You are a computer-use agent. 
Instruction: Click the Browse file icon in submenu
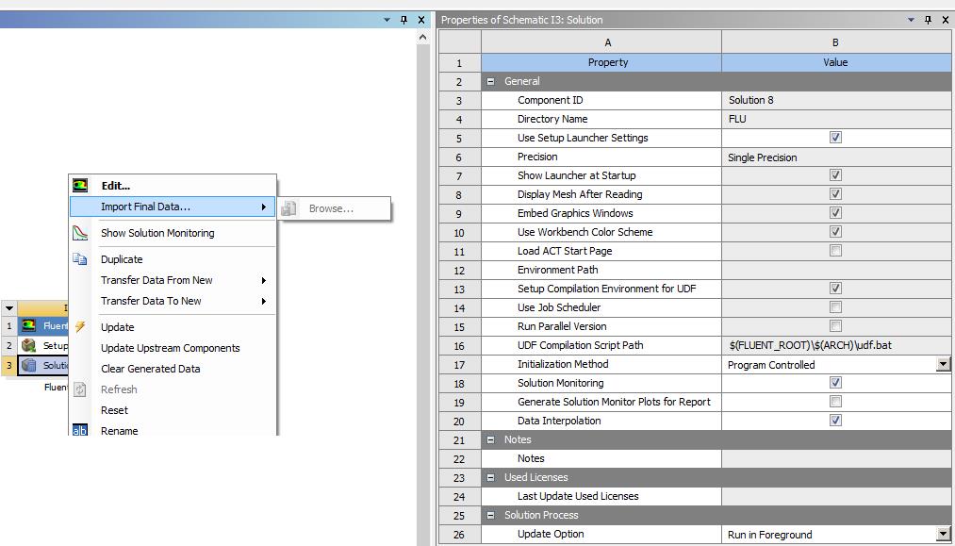[288, 208]
